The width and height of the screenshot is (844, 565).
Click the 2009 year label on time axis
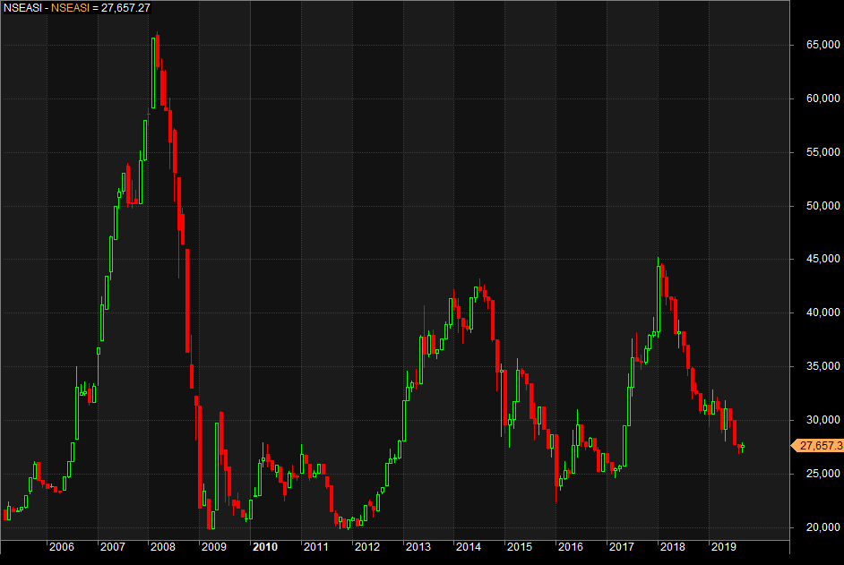pos(214,547)
